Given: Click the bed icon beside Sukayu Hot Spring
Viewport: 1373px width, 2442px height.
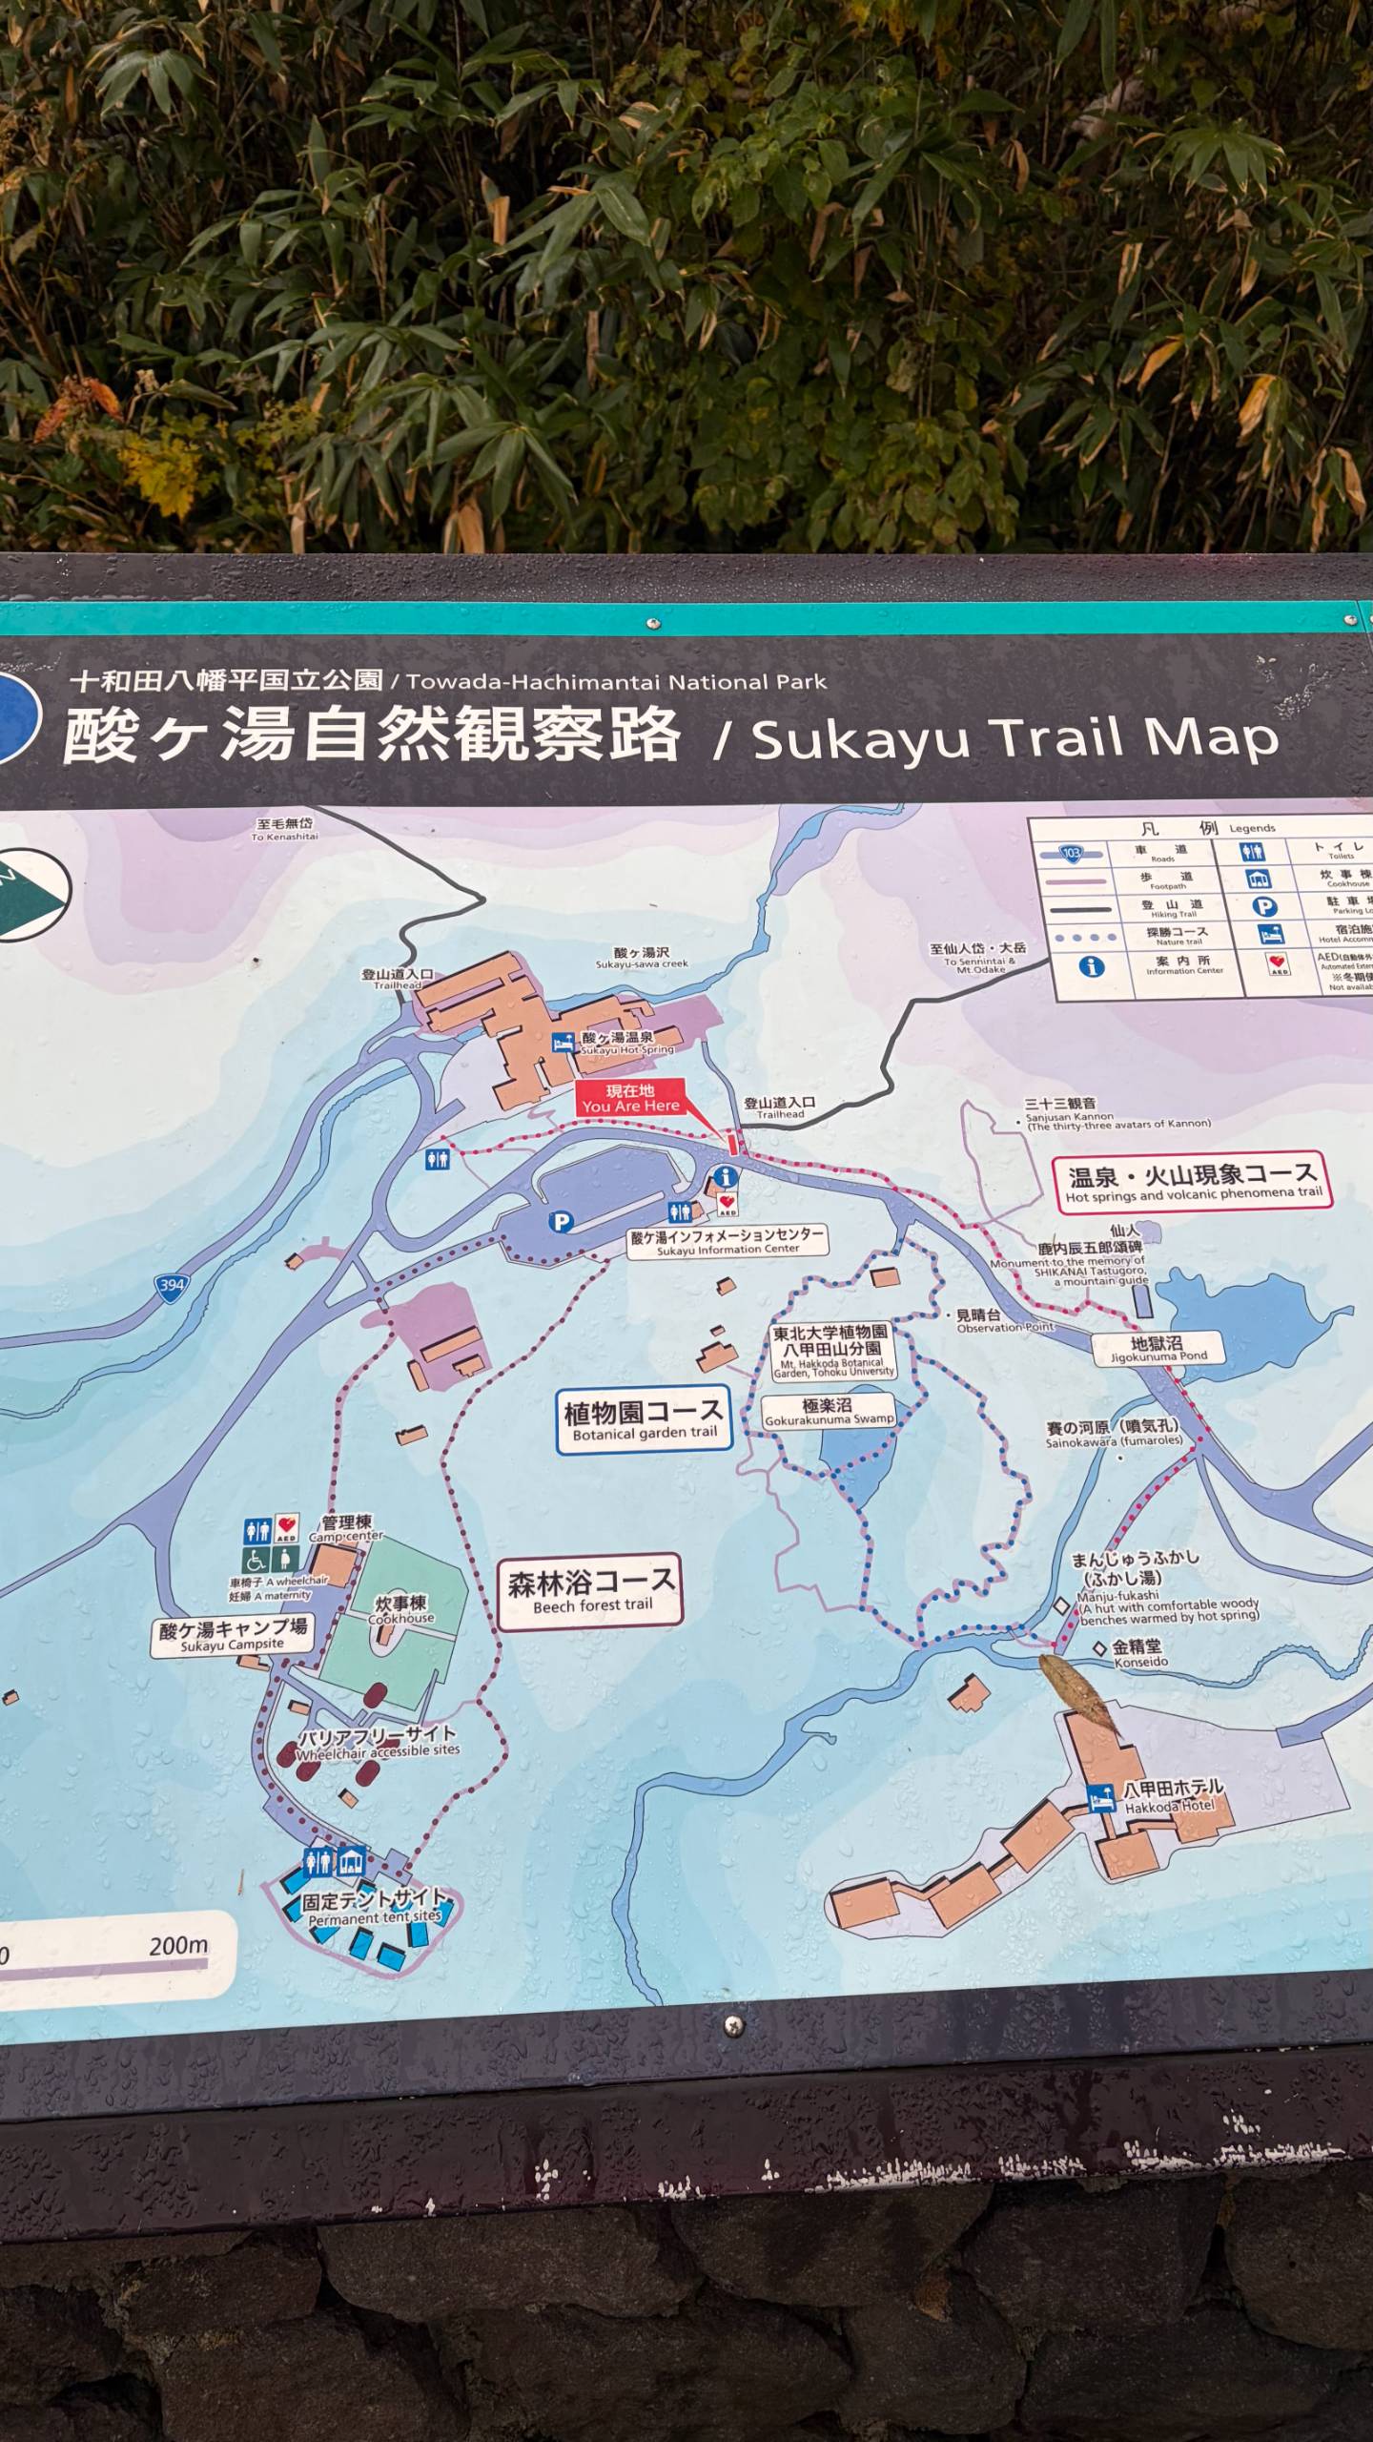Looking at the screenshot, I should (564, 1042).
